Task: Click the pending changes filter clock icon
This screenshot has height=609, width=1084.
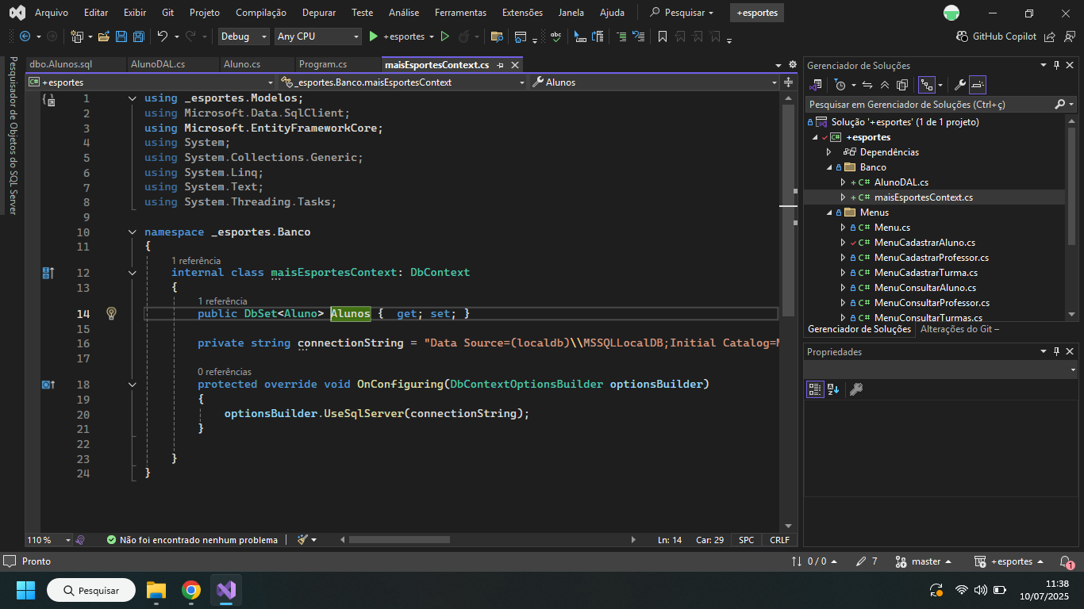Action: point(840,85)
